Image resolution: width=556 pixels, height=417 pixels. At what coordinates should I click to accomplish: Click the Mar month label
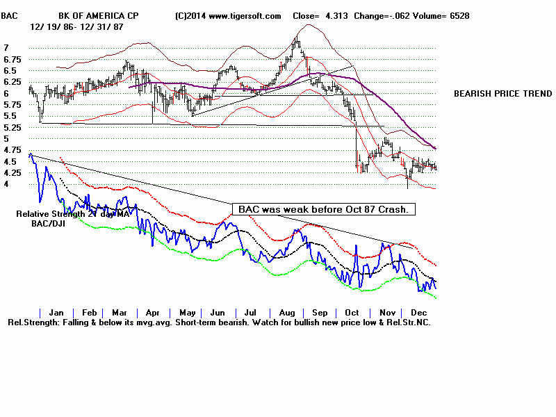click(120, 313)
